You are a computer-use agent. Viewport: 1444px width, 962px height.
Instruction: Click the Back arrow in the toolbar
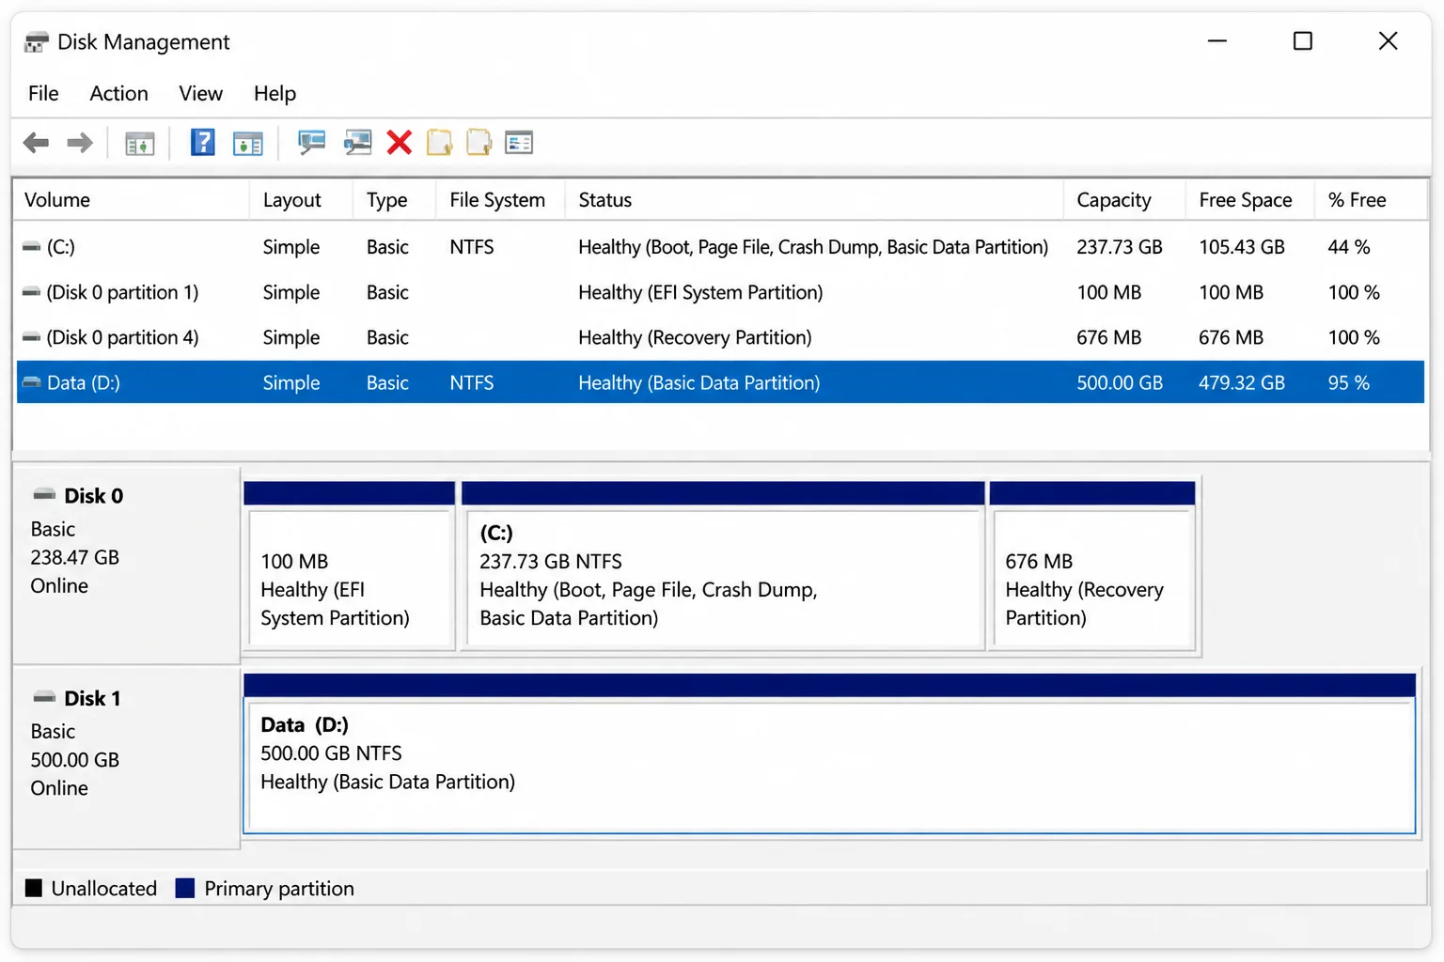[36, 143]
